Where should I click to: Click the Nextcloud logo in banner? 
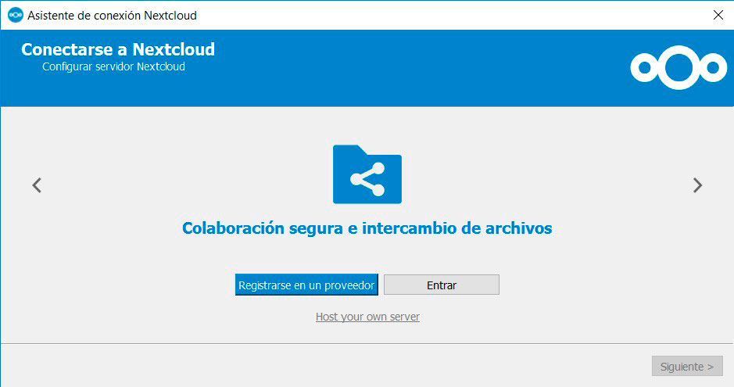[679, 67]
